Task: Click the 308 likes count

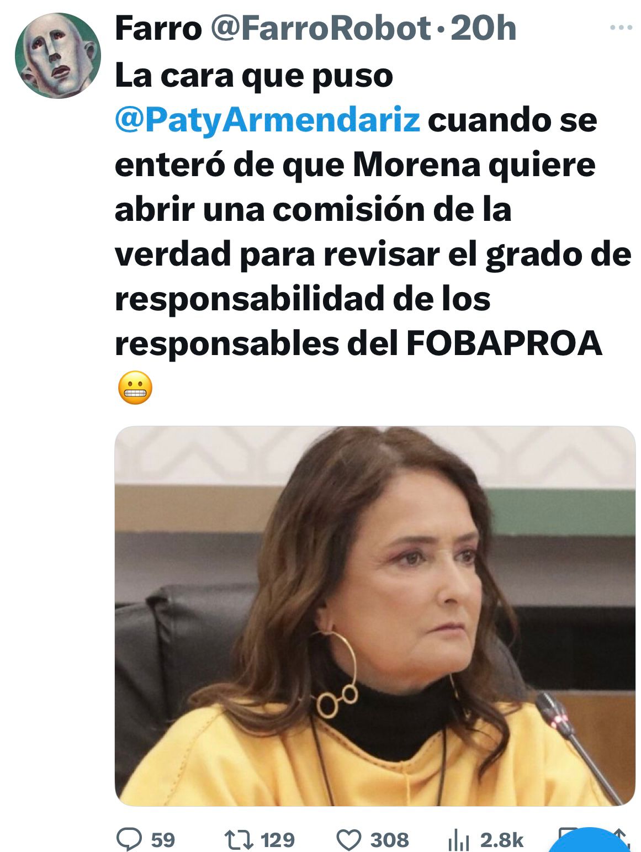Action: point(389,840)
